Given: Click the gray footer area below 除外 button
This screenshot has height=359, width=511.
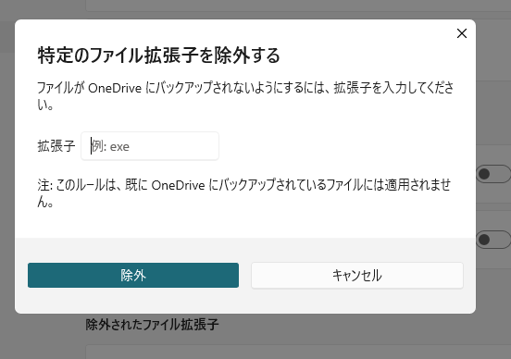Looking at the screenshot, I should point(245,301).
